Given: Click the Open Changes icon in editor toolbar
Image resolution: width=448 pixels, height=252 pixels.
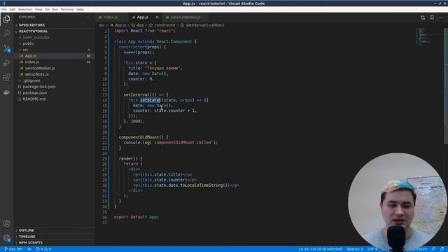Looking at the screenshot, I should pyautogui.click(x=423, y=17).
